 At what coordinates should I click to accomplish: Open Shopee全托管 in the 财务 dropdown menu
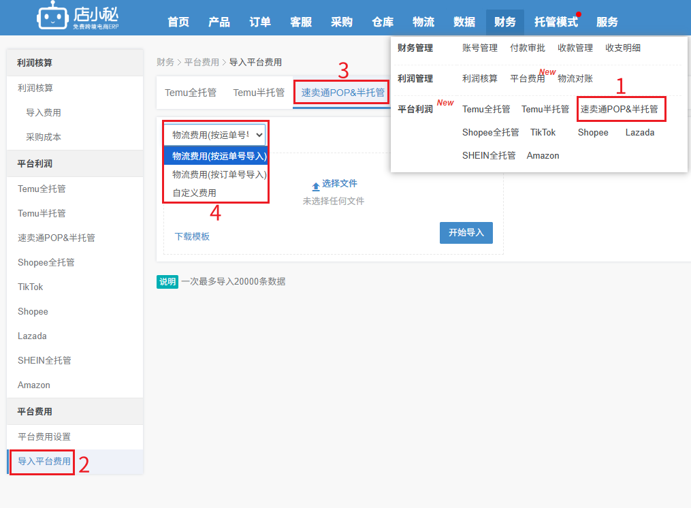click(x=490, y=132)
